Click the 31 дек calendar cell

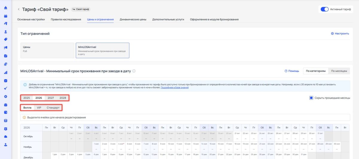pos(303,155)
